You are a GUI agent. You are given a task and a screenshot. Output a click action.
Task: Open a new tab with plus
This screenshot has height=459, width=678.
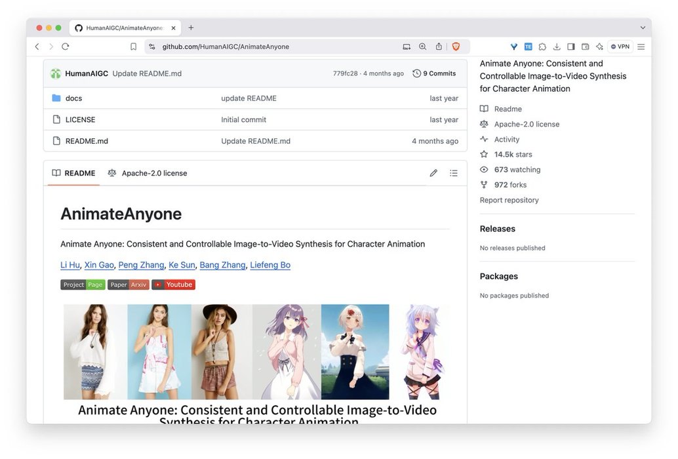coord(191,28)
